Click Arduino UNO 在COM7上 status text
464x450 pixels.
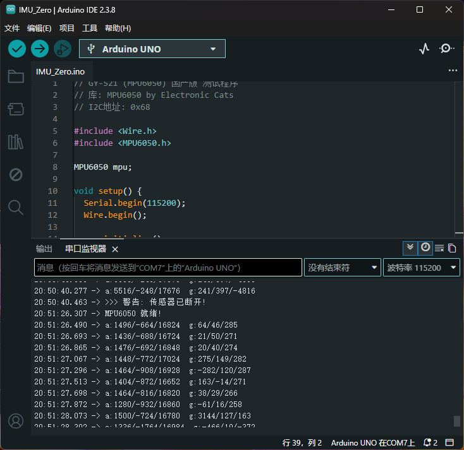[x=373, y=443]
